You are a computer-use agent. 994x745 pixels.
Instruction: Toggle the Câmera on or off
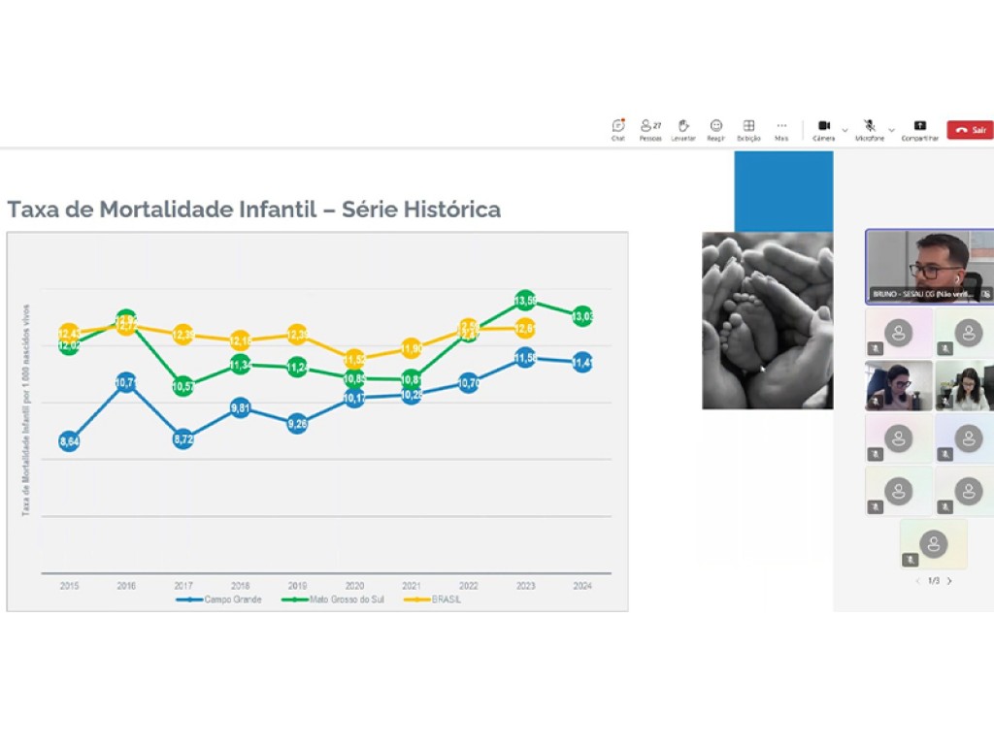point(824,129)
